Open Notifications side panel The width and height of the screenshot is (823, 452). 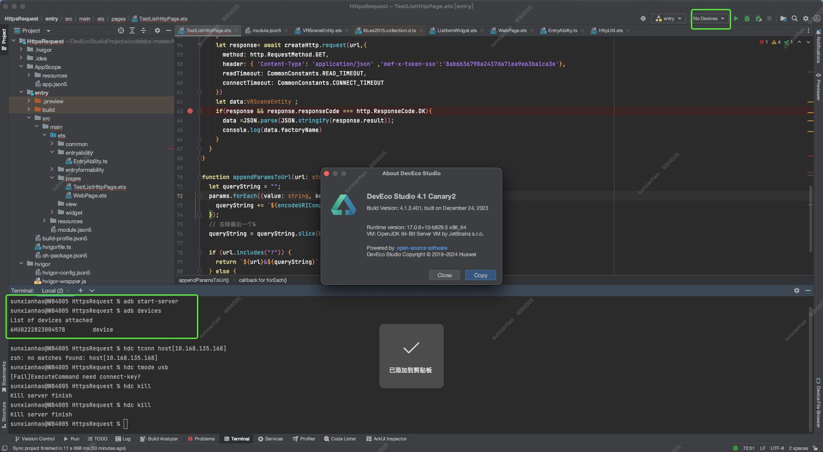[x=818, y=47]
